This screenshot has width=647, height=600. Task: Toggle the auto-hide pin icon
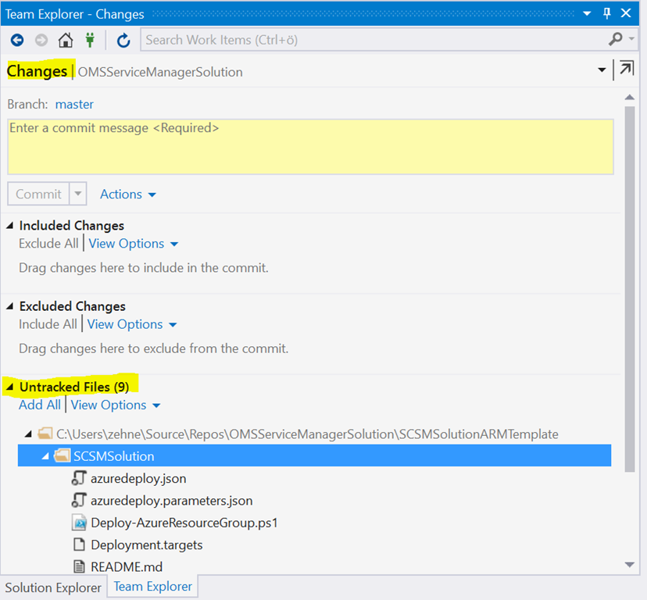[x=607, y=14]
